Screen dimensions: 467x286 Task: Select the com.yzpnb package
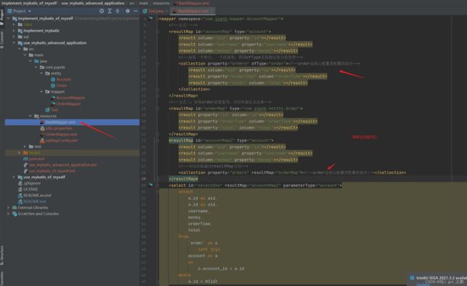(x=55, y=68)
